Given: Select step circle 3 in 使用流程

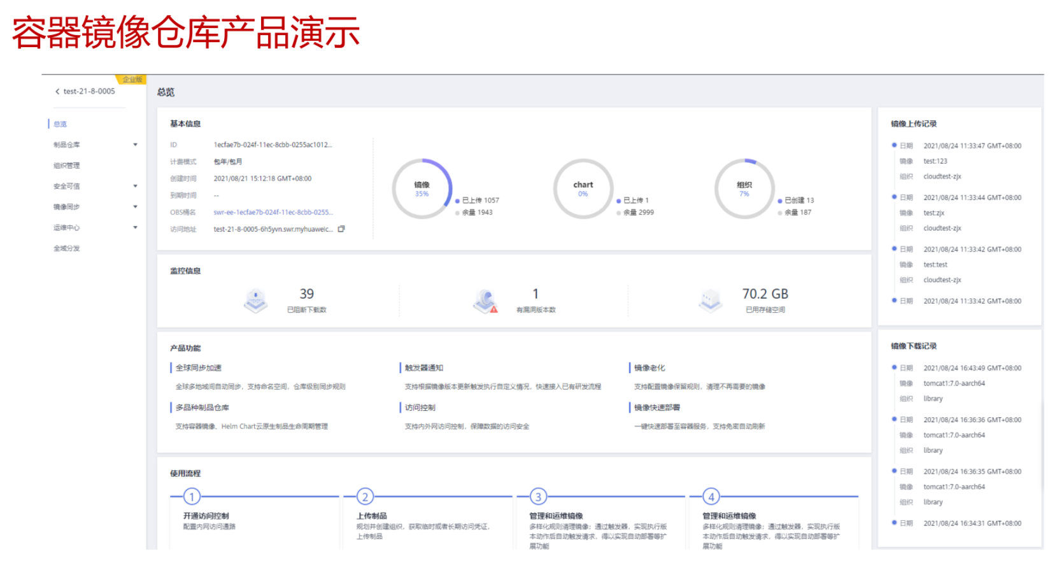Looking at the screenshot, I should 538,497.
